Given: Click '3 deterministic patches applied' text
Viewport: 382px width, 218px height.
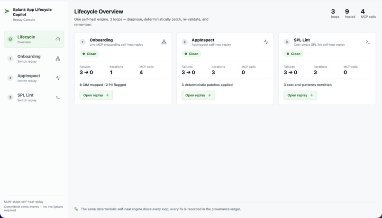Looking at the screenshot, I should 207,84.
